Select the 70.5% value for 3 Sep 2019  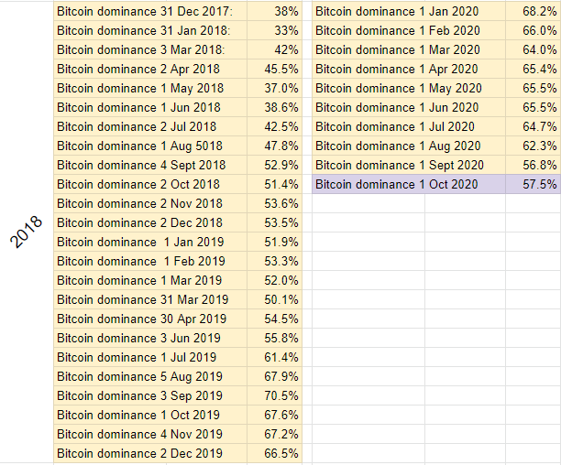coord(274,395)
